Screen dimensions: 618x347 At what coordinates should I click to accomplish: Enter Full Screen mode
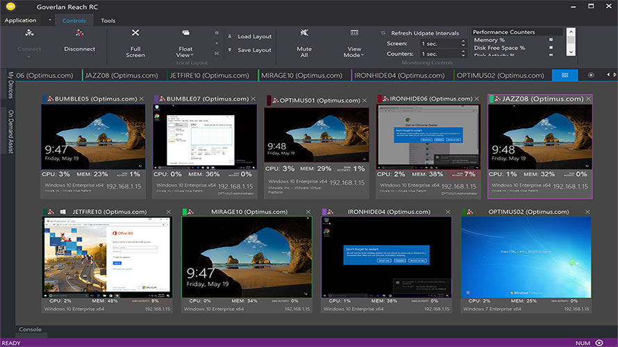pyautogui.click(x=135, y=33)
